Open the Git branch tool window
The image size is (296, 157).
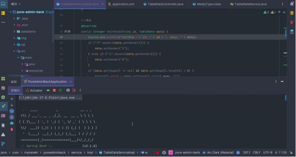pos(3,143)
